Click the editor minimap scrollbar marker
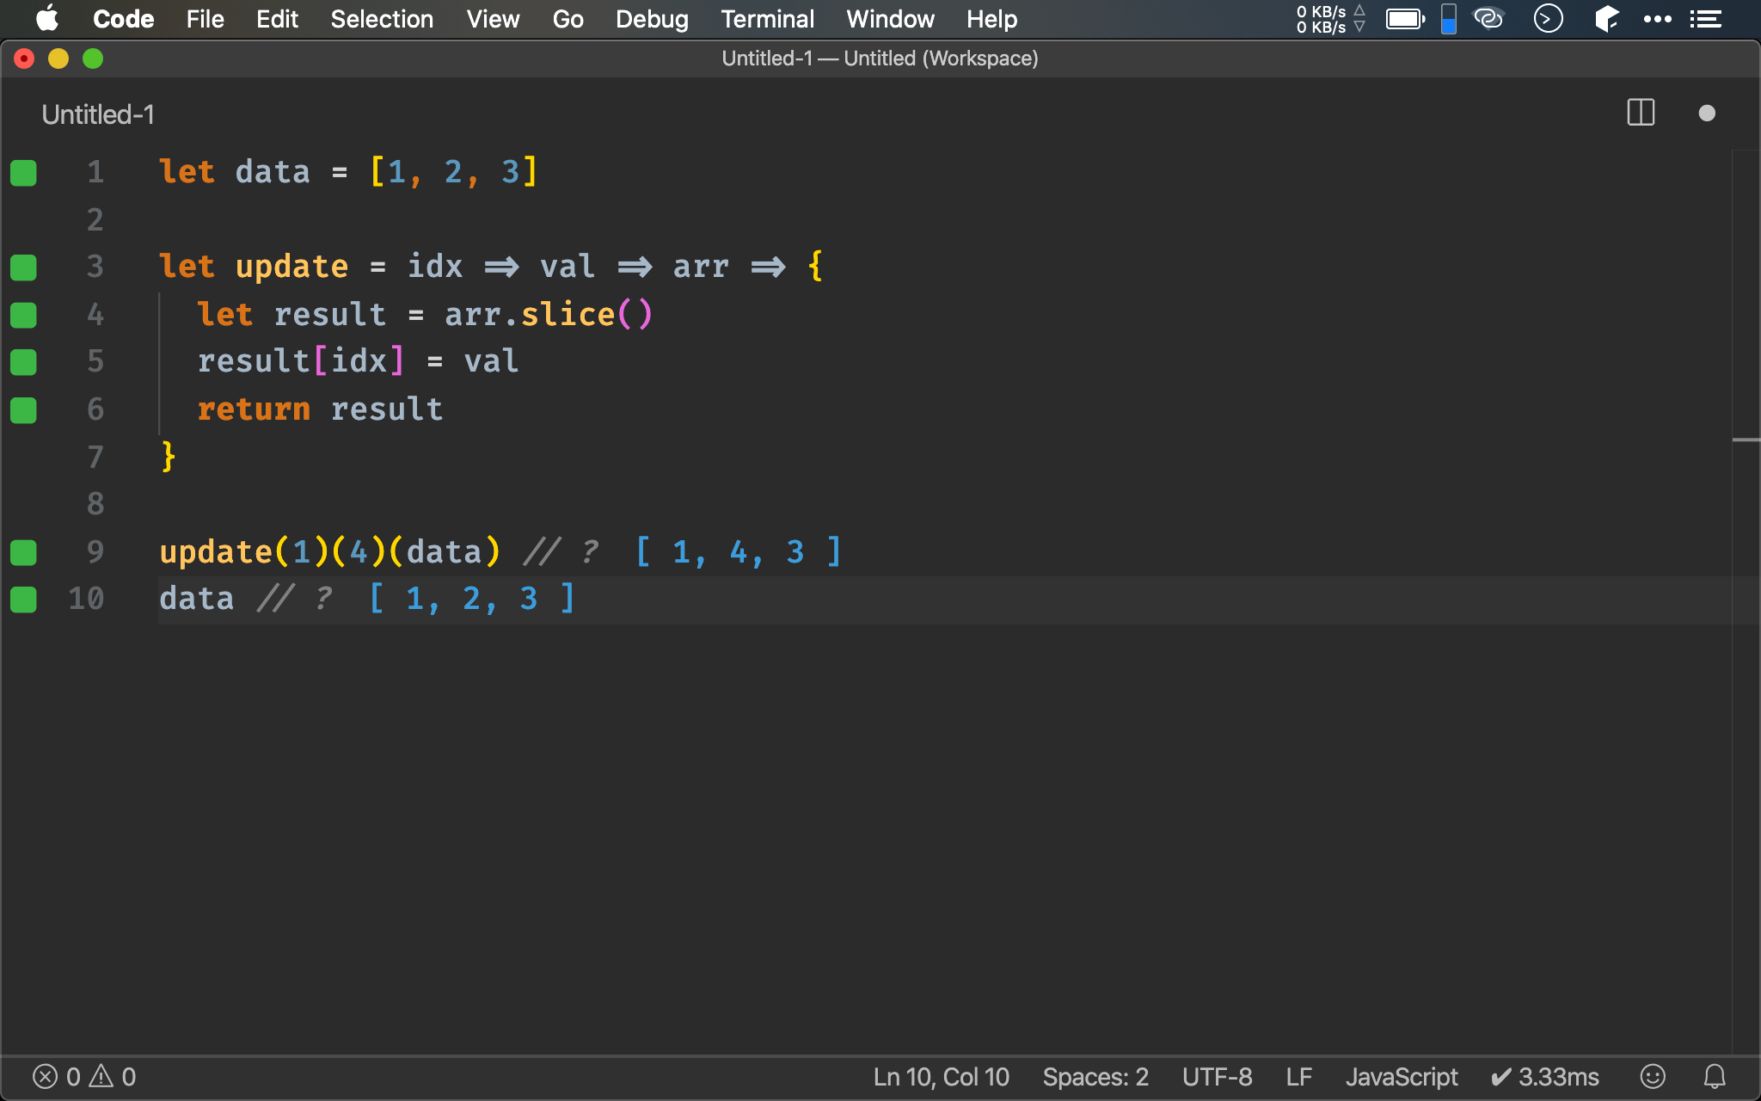Screen dimensions: 1761x1101 tap(1746, 440)
